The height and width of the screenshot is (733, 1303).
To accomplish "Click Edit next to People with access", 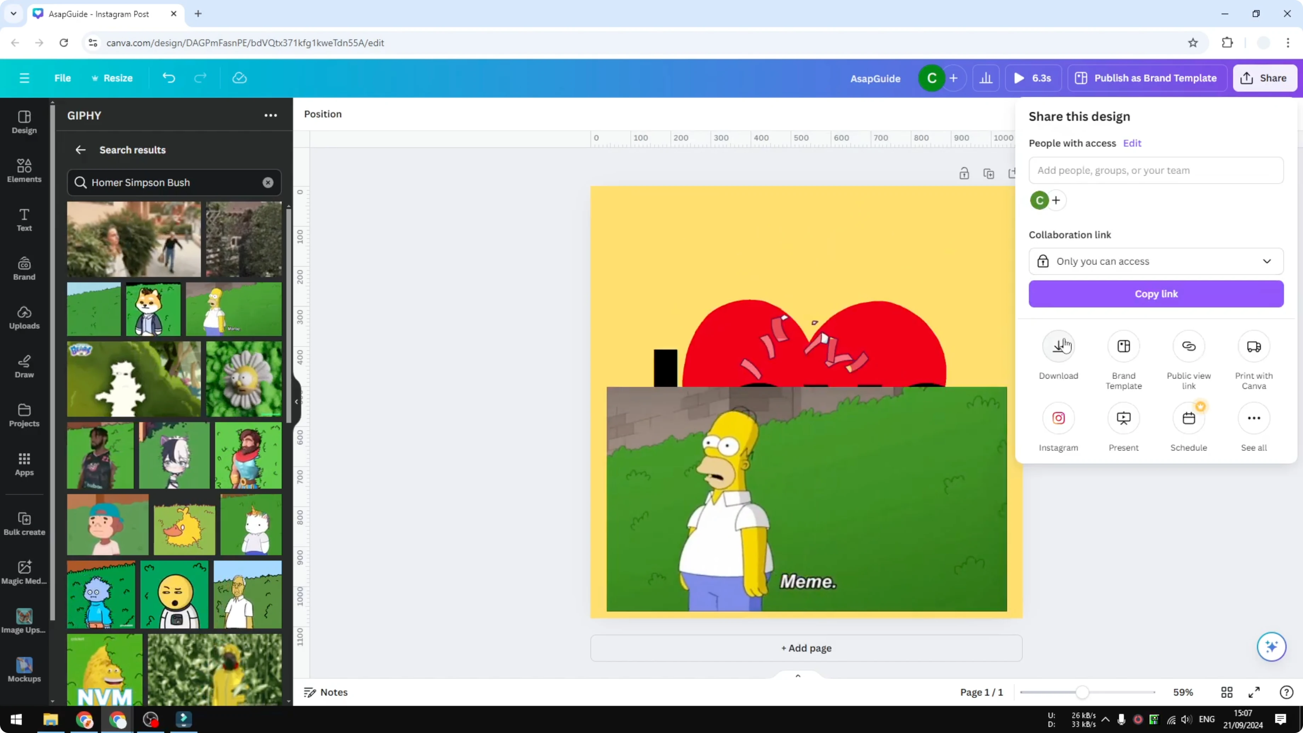I will 1132,143.
